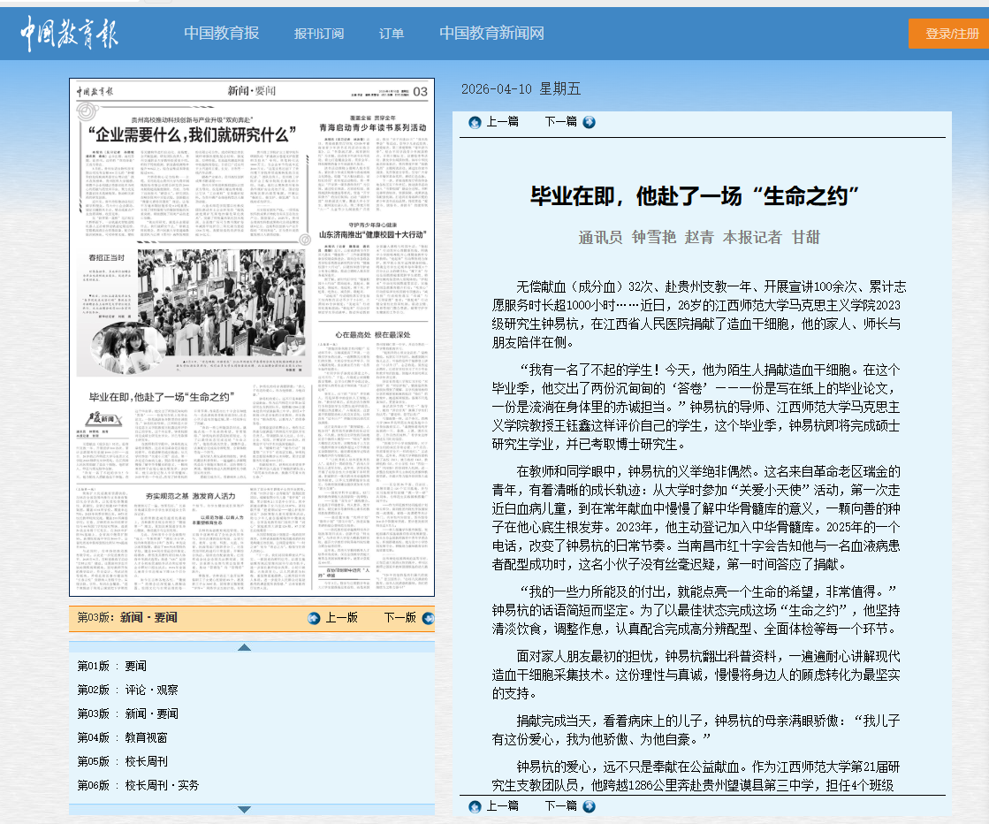The height and width of the screenshot is (824, 989).
Task: Click next article arrow icon at top
Action: click(x=589, y=122)
